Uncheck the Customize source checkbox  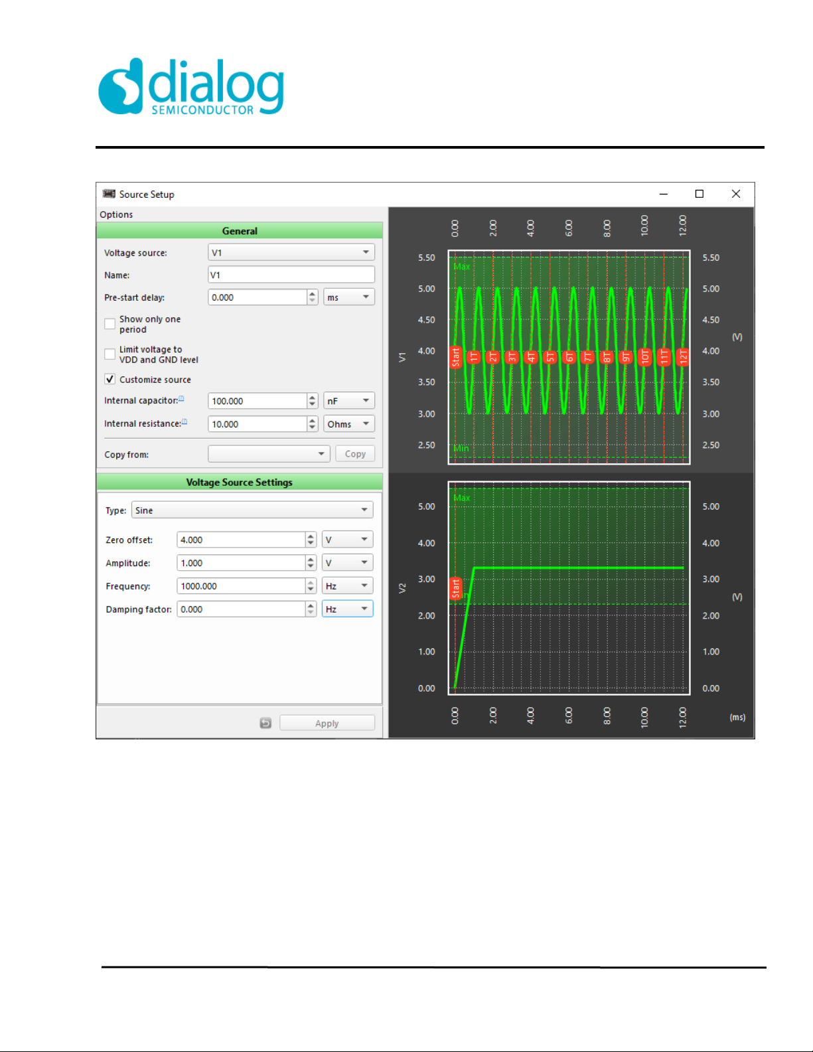(x=110, y=379)
